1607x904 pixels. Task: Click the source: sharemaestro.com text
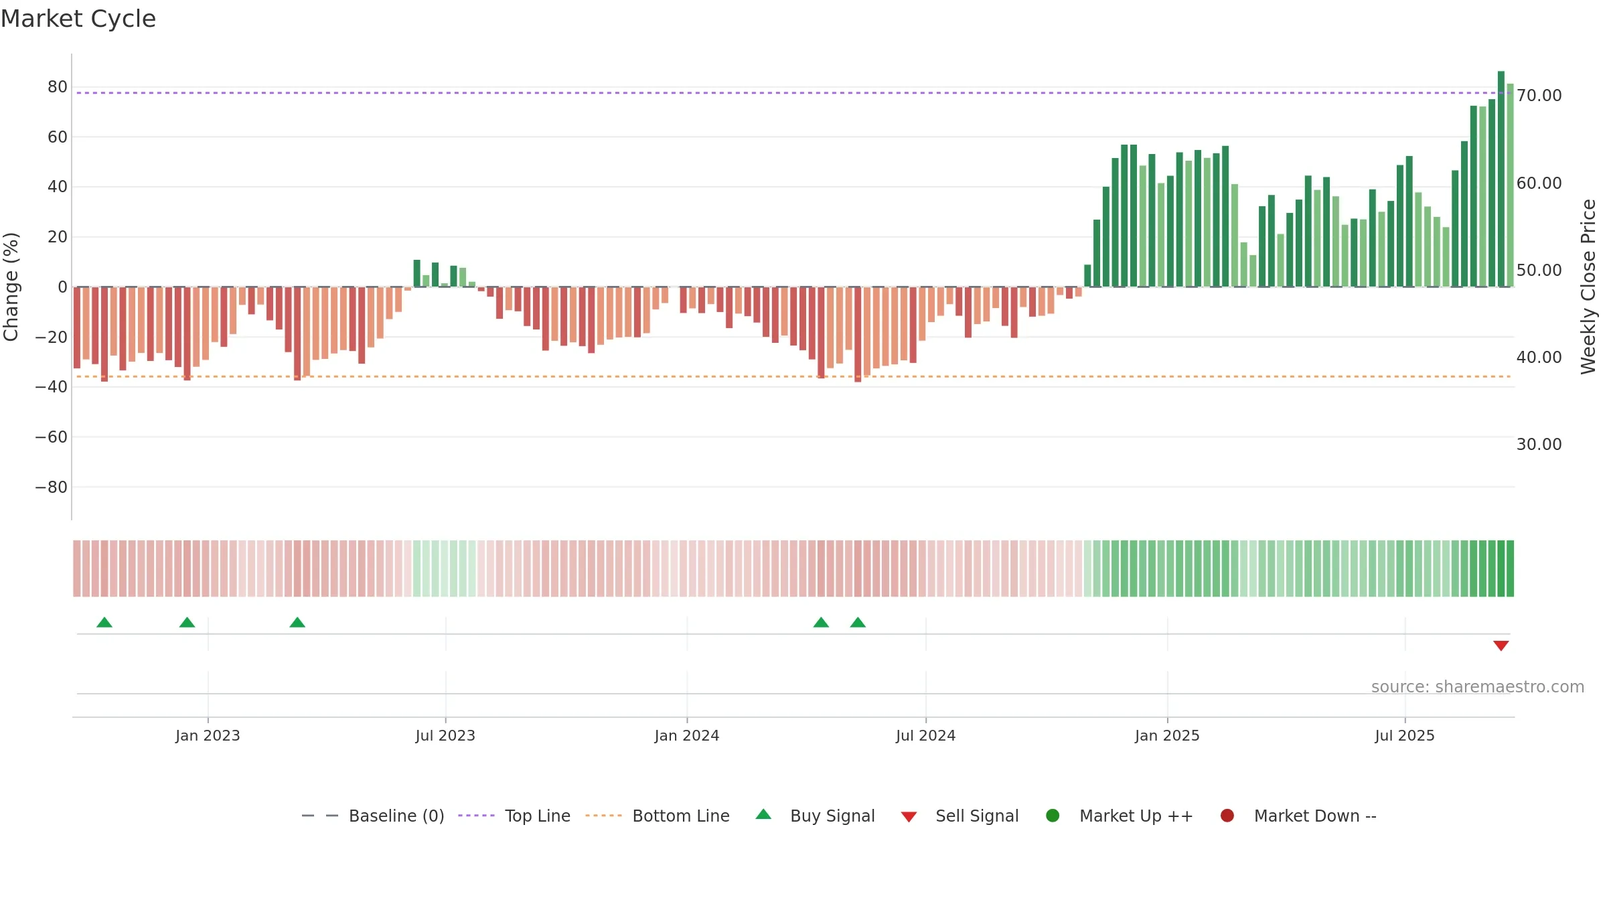click(1478, 686)
